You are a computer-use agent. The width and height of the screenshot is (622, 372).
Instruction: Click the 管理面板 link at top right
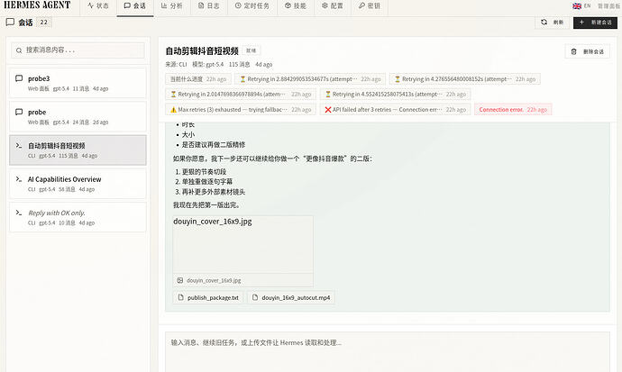click(608, 6)
